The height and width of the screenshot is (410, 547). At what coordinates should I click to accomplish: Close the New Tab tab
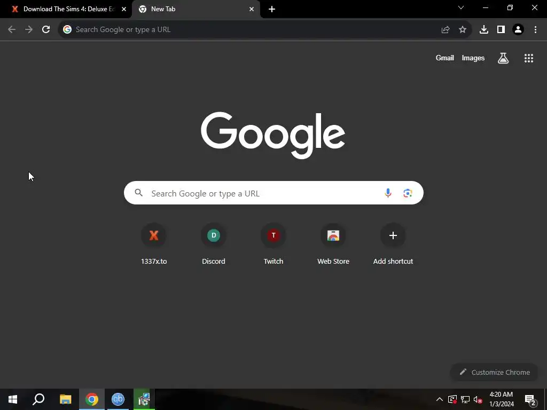[x=252, y=10]
